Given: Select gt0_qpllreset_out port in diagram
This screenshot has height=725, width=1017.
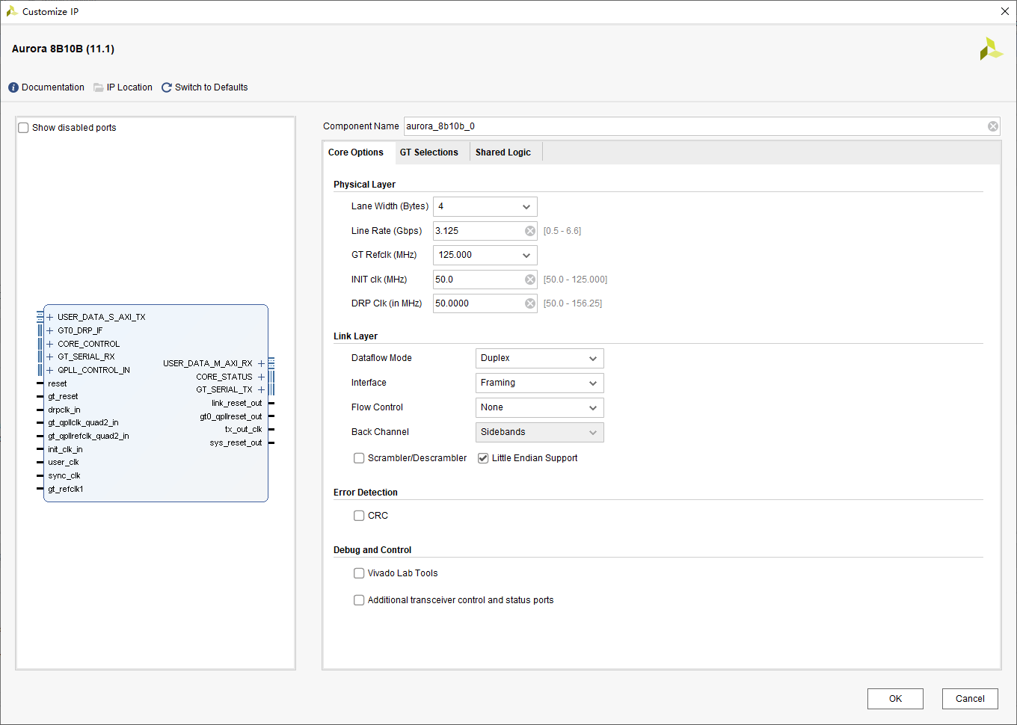Looking at the screenshot, I should (x=230, y=416).
